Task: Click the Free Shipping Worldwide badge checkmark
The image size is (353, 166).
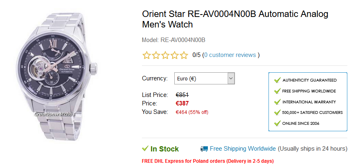Action: coord(277,91)
